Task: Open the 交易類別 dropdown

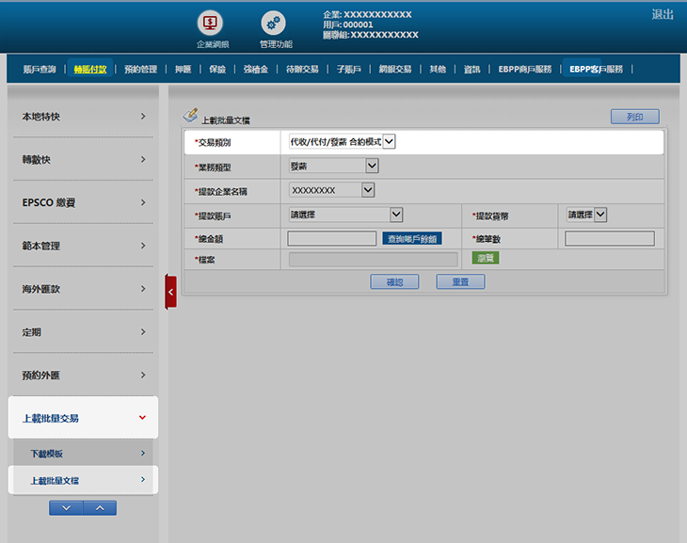Action: [x=343, y=142]
